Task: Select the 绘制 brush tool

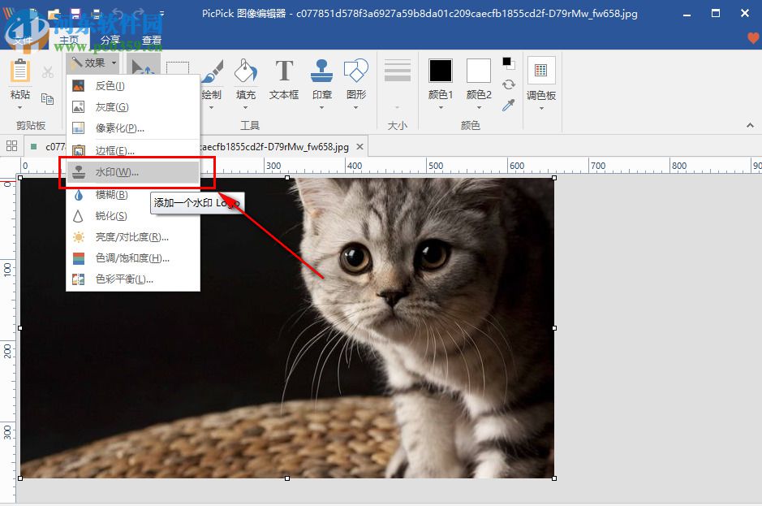Action: click(213, 71)
